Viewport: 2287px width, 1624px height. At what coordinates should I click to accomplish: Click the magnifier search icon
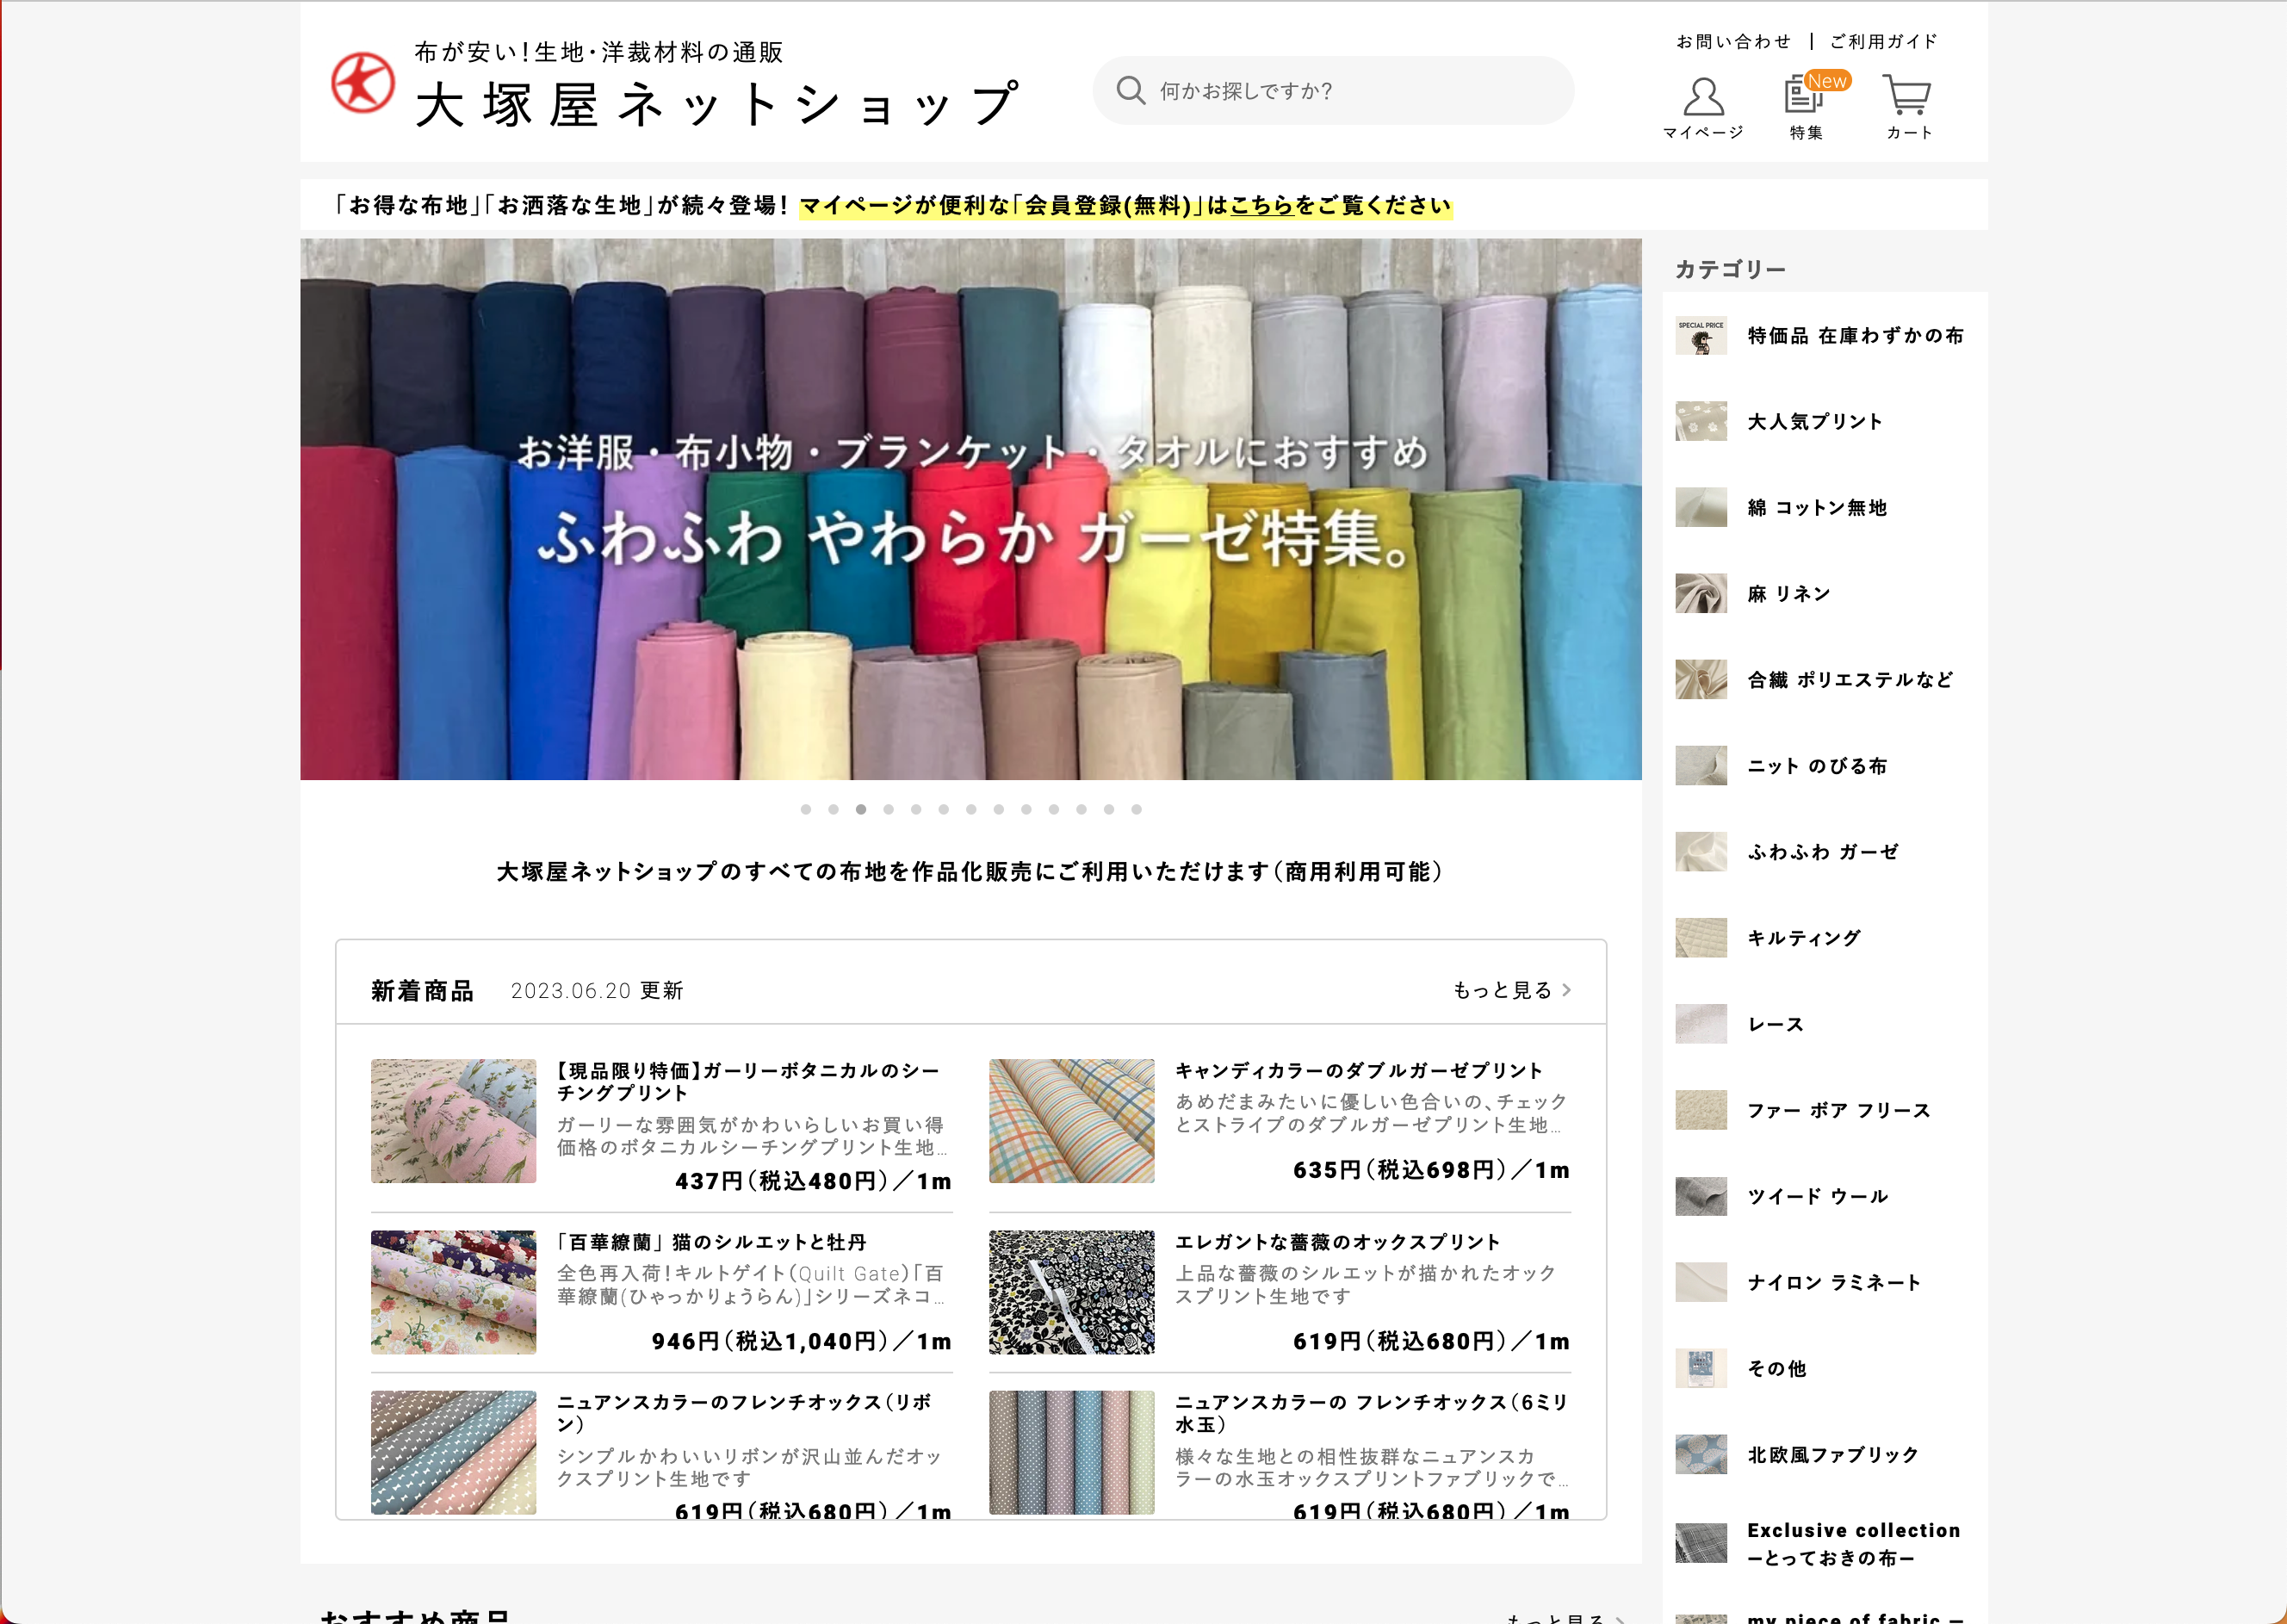coord(1130,91)
